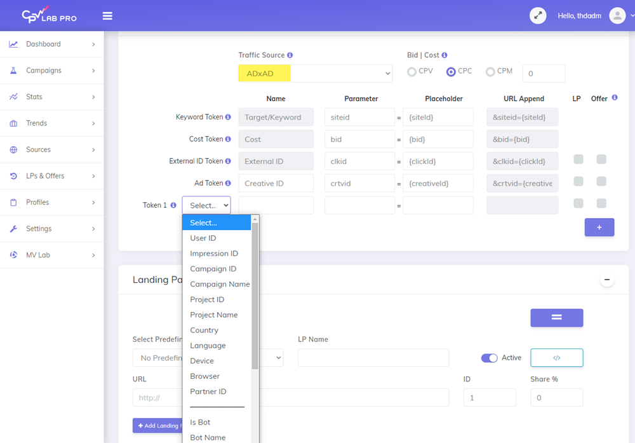The width and height of the screenshot is (635, 443).
Task: Click the External ID Token info icon
Action: pyautogui.click(x=228, y=161)
